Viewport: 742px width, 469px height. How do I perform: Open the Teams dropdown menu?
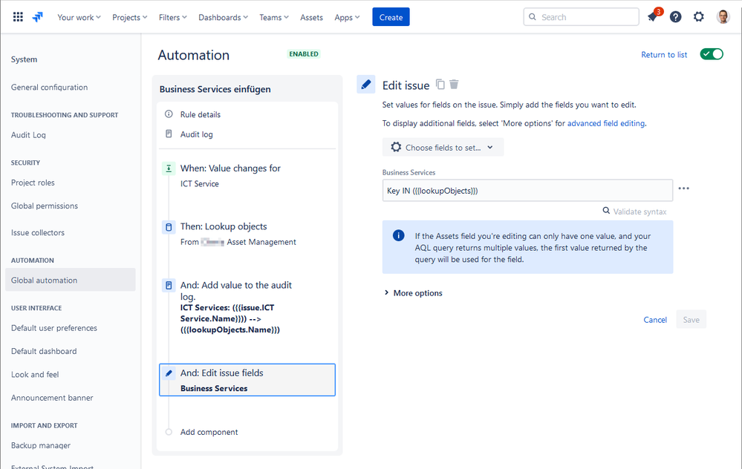pos(274,17)
